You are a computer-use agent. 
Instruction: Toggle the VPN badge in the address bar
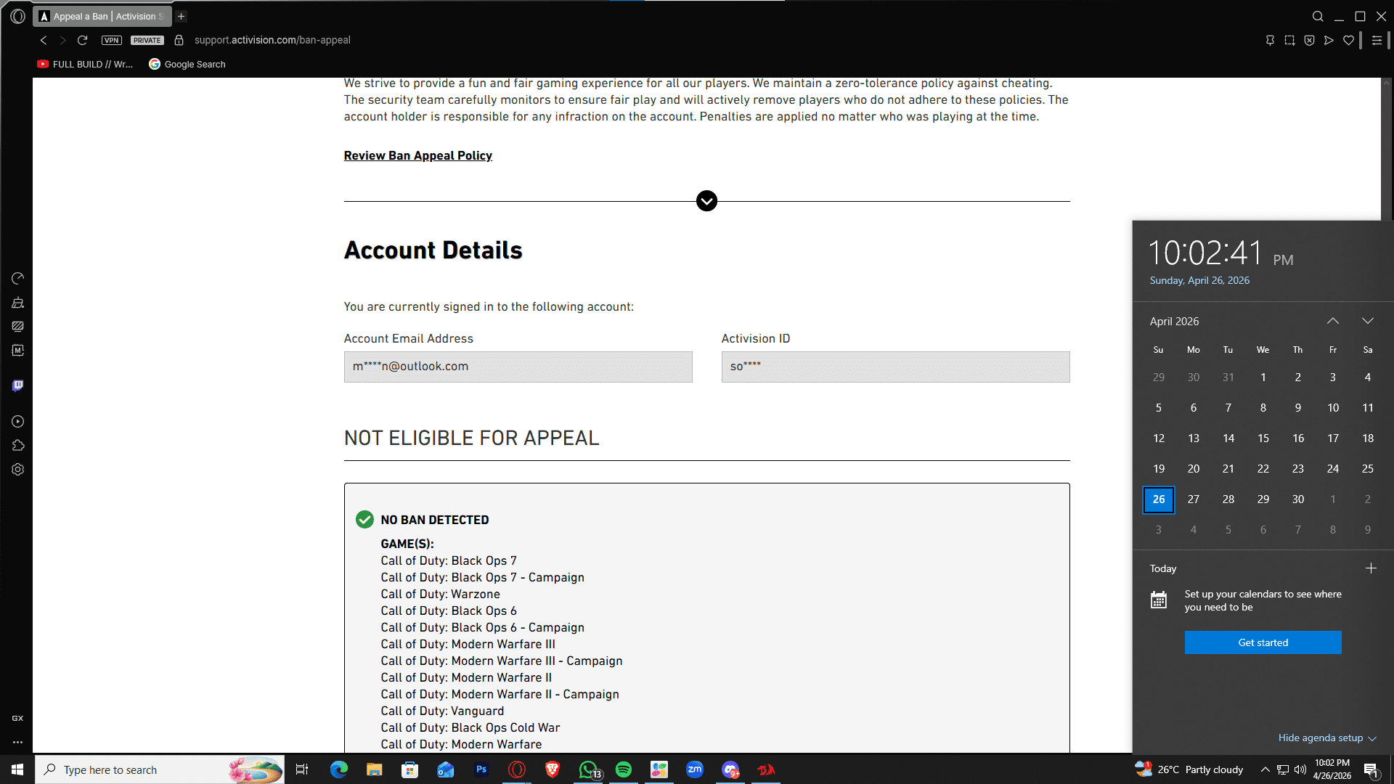click(x=111, y=41)
